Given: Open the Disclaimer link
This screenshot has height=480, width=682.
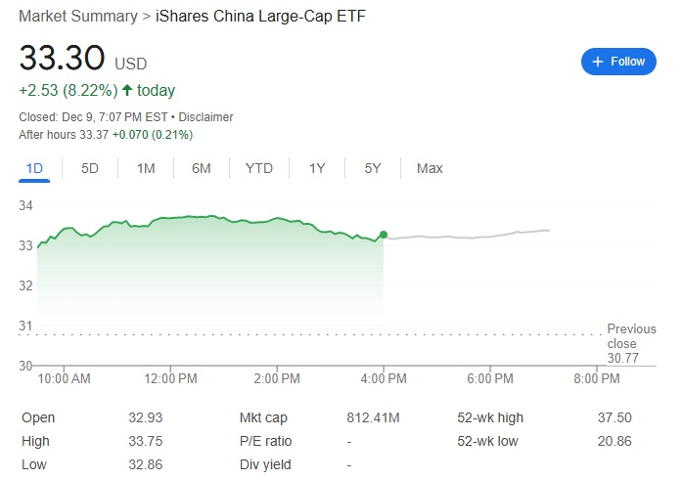Looking at the screenshot, I should point(205,117).
